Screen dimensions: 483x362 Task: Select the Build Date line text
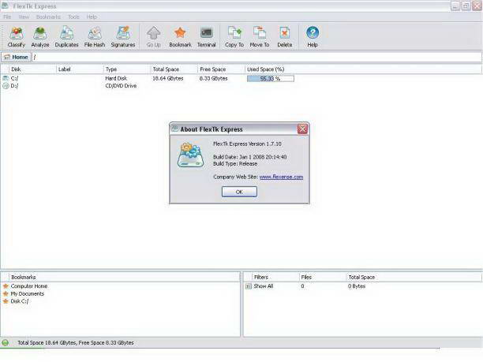[x=250, y=157]
